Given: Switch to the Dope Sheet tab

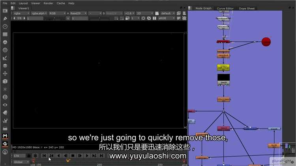Looking at the screenshot, I should (x=247, y=9).
